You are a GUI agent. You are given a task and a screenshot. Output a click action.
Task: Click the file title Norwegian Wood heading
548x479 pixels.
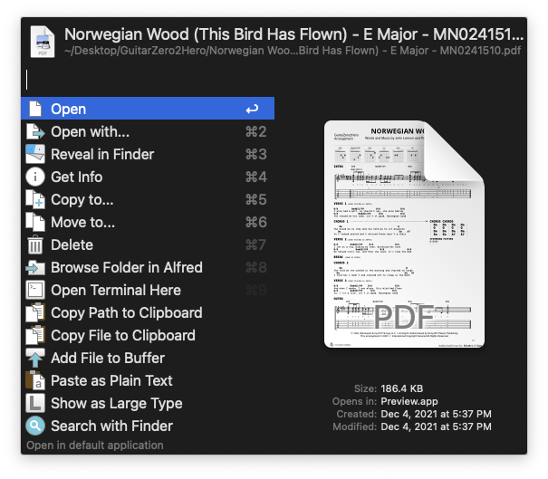(x=293, y=34)
